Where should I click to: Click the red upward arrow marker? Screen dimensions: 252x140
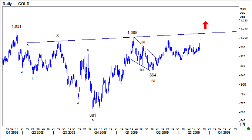tap(205, 25)
